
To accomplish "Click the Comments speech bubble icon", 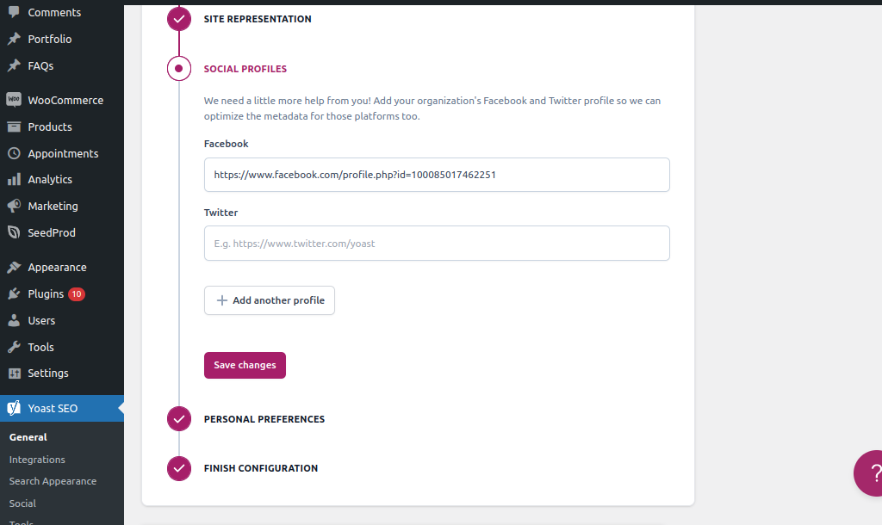I will click(14, 13).
